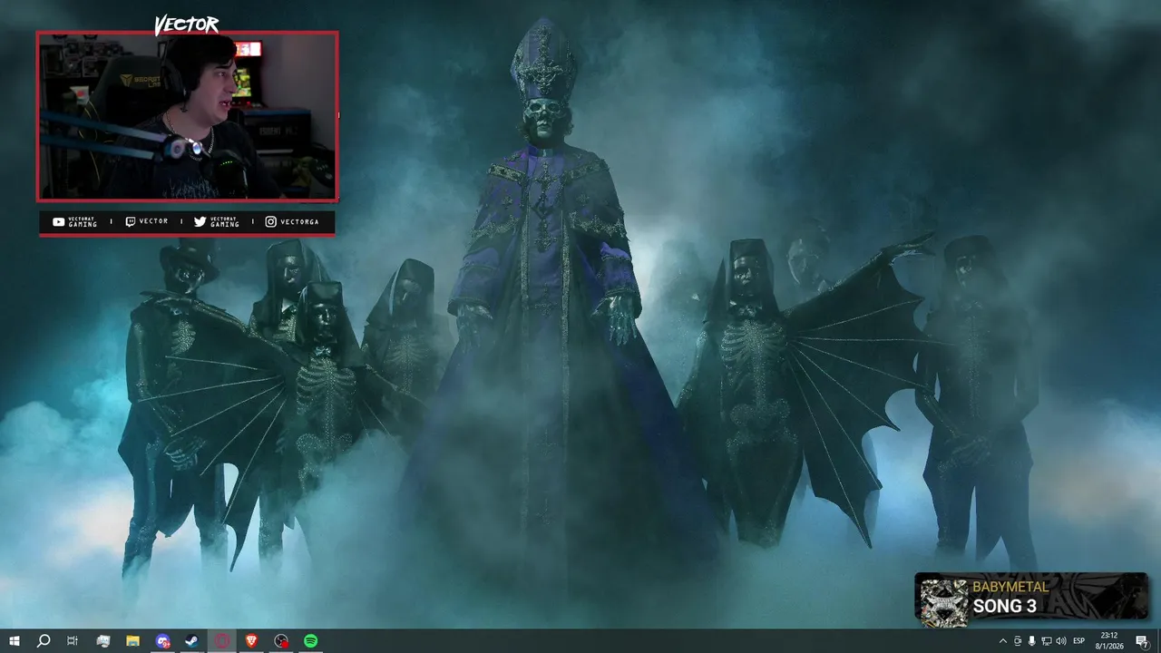This screenshot has width=1161, height=653.
Task: Open network connection tray icon
Action: [x=1047, y=641]
